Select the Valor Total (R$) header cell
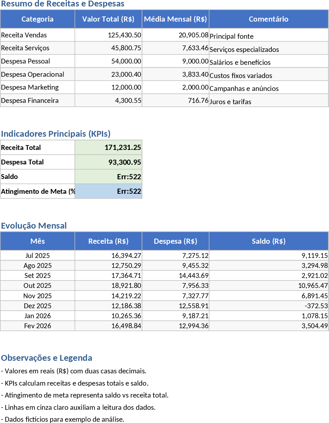The width and height of the screenshot is (329, 423). pos(108,19)
